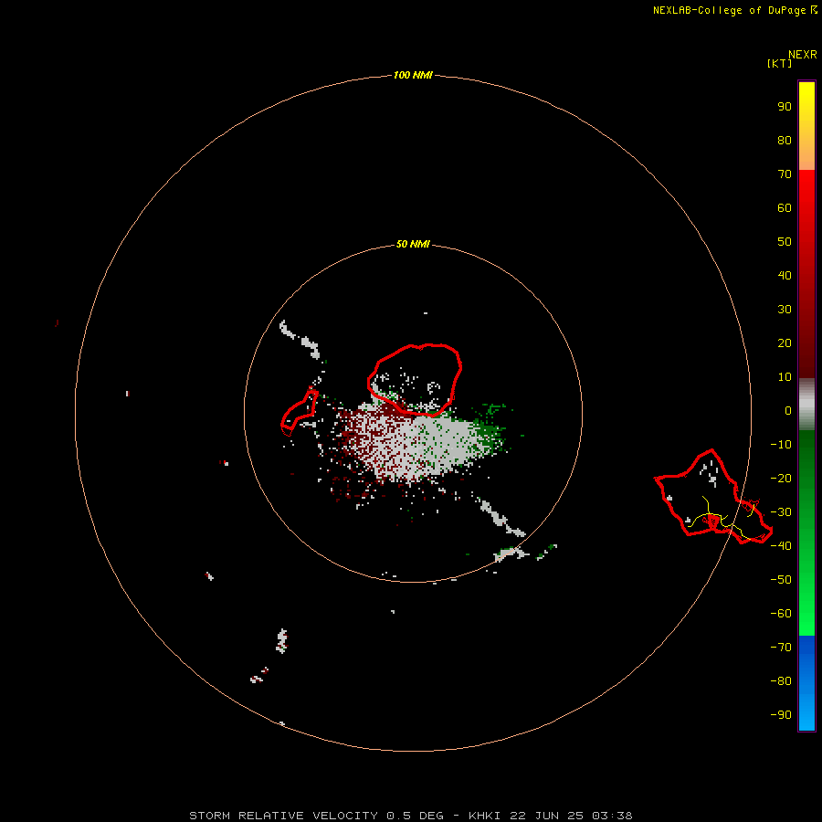Image resolution: width=822 pixels, height=822 pixels.
Task: Pick the orange segment of the color bar
Action: click(806, 152)
